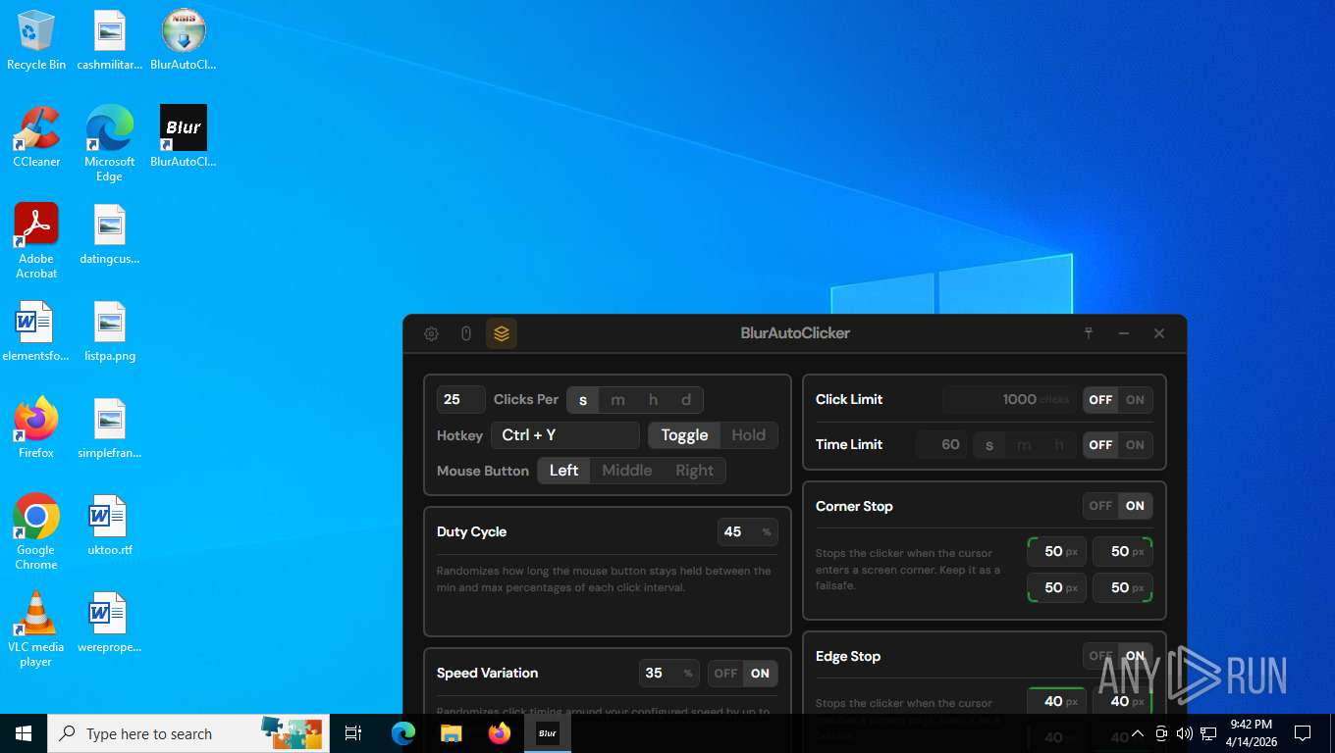This screenshot has height=753, width=1335.
Task: Click the Blur app taskbar button
Action: pyautogui.click(x=548, y=733)
